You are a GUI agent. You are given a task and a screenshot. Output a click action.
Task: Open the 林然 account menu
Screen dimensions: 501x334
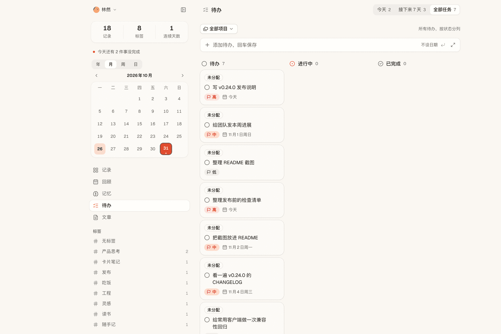click(105, 10)
